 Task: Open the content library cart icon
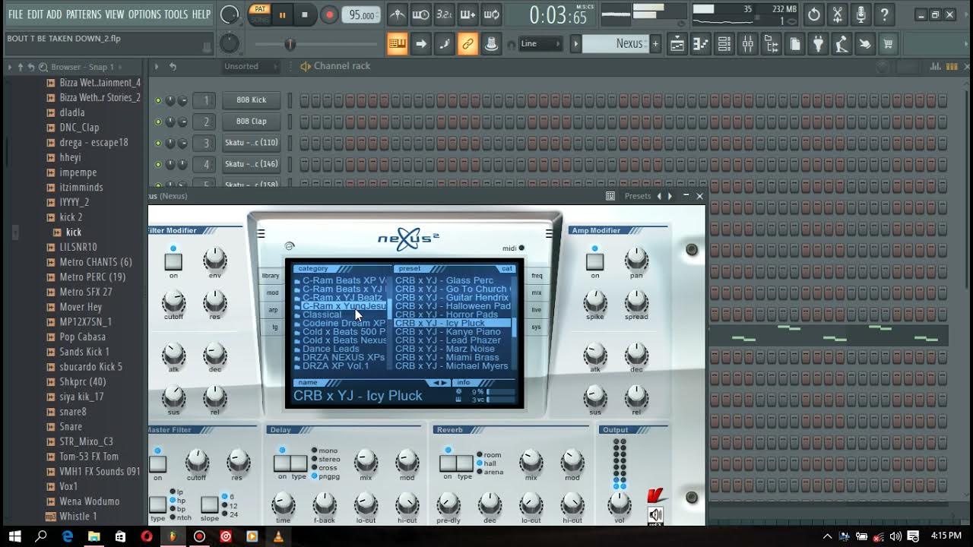[888, 44]
